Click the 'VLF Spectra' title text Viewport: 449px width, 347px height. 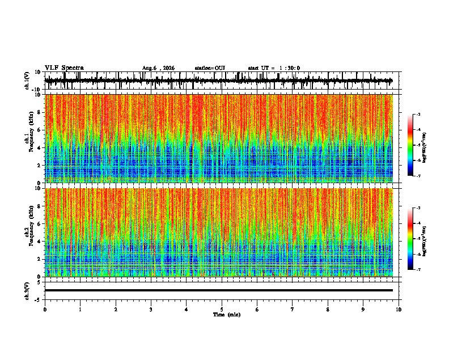pyautogui.click(x=64, y=68)
